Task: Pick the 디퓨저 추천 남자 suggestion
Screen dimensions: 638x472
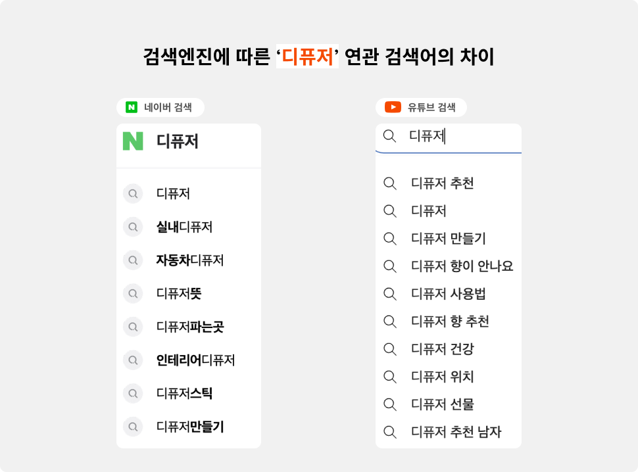Action: click(456, 432)
